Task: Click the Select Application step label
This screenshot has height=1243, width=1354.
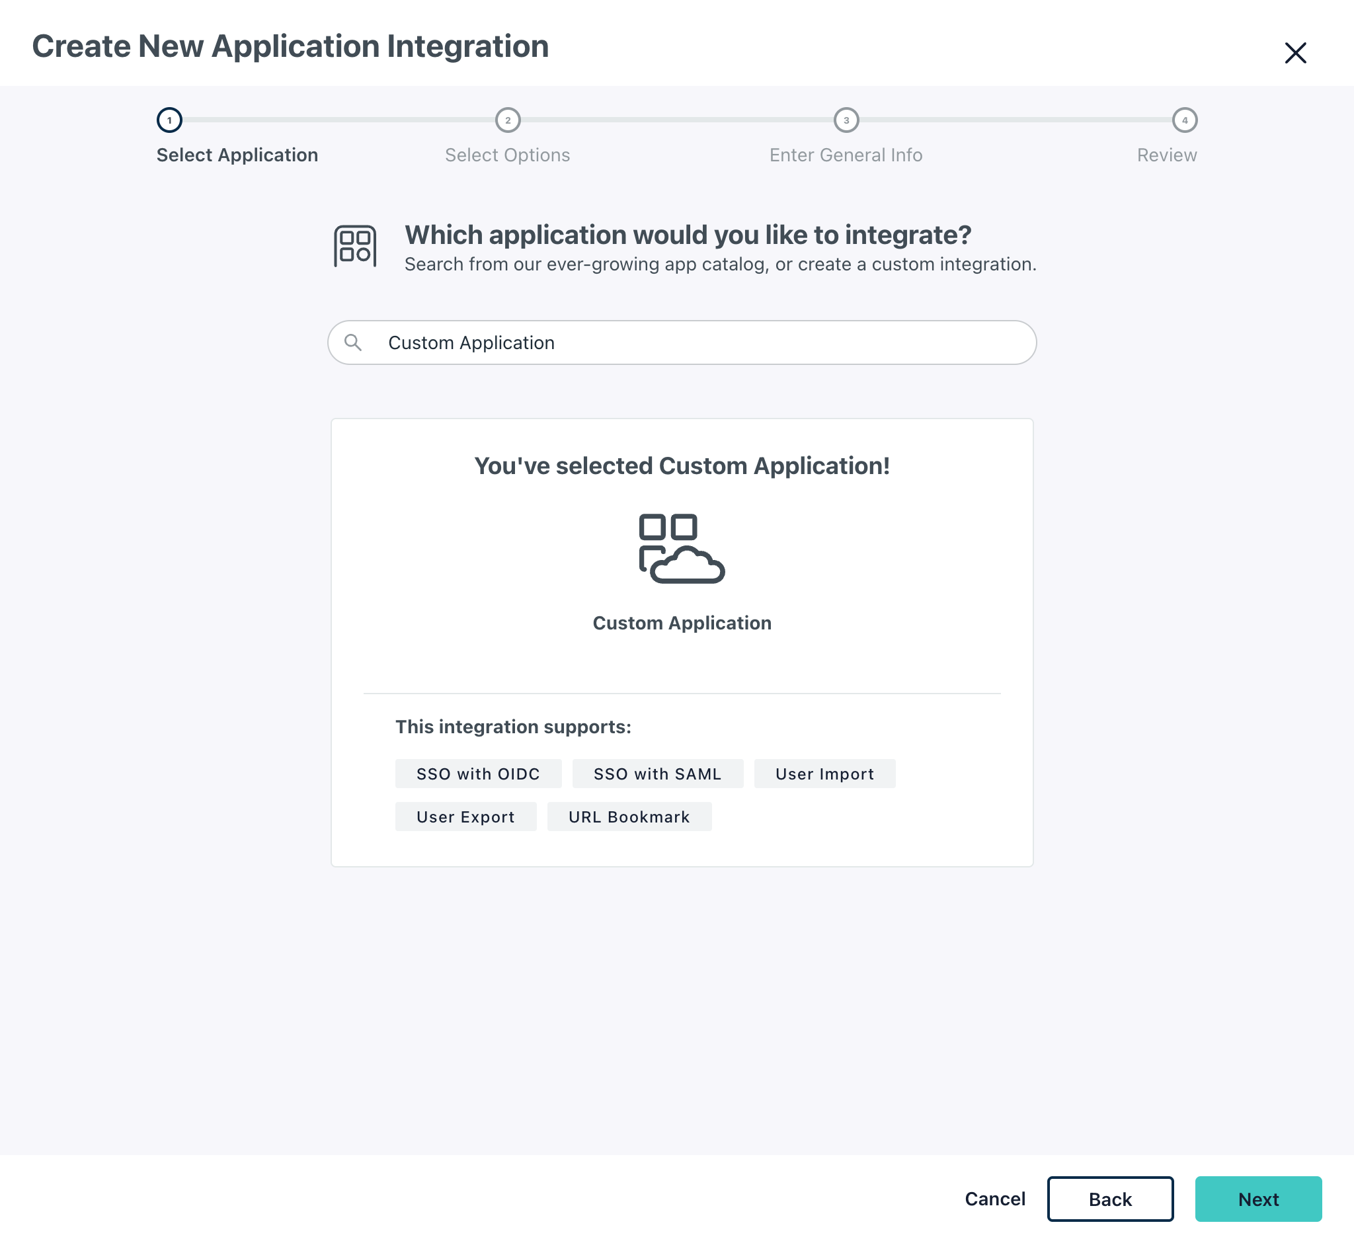Action: coord(237,155)
